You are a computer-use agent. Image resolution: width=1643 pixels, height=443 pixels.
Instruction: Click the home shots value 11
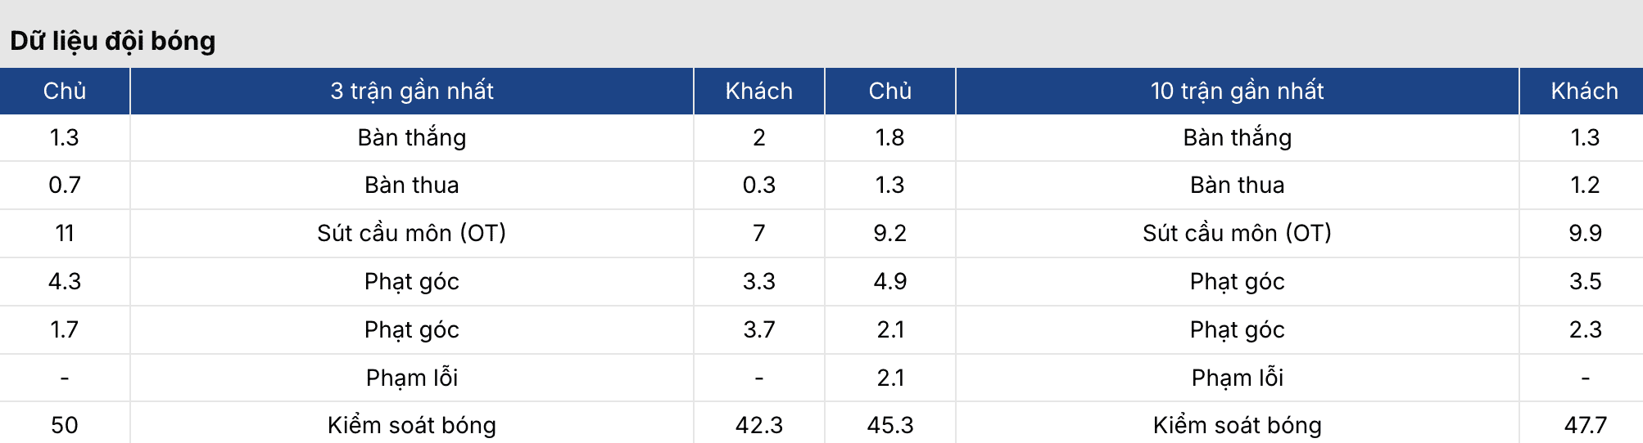click(65, 233)
